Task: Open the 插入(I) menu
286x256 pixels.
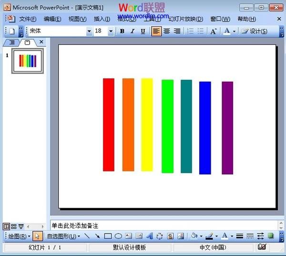Action: [102, 19]
